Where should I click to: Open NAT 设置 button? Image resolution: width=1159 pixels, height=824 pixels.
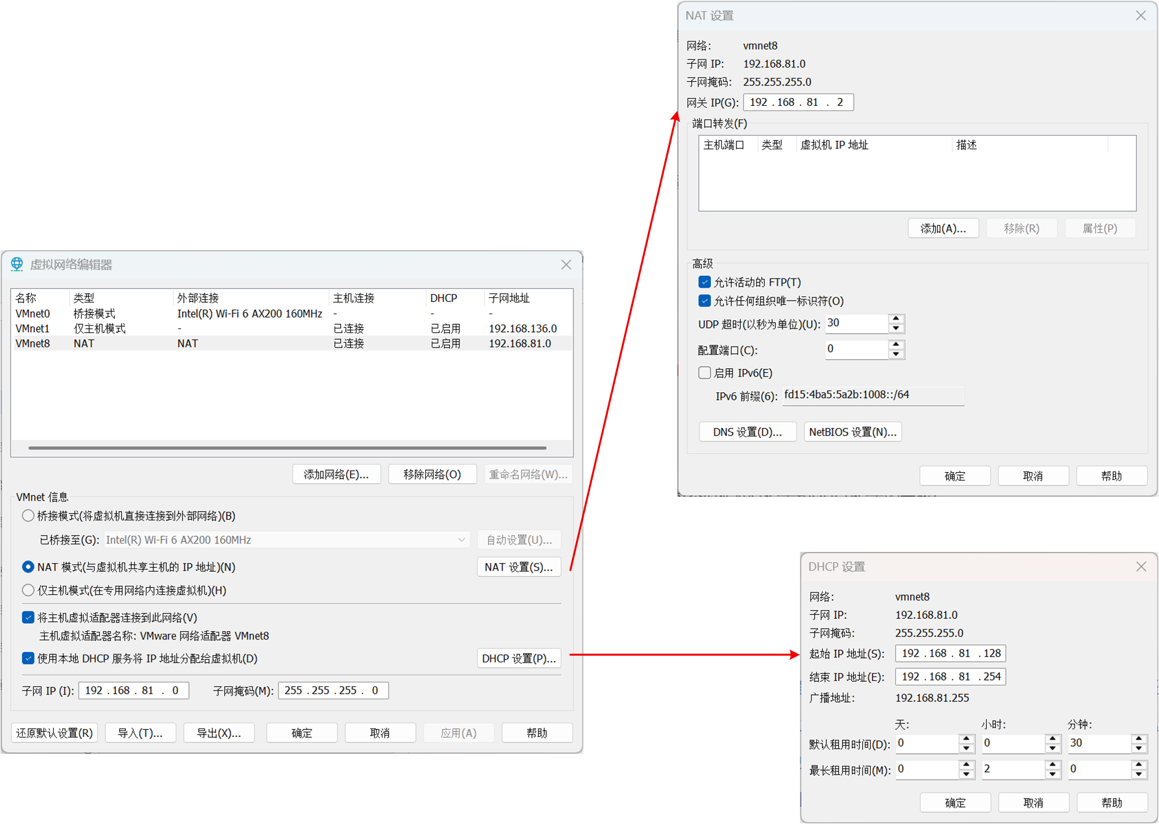[x=518, y=567]
